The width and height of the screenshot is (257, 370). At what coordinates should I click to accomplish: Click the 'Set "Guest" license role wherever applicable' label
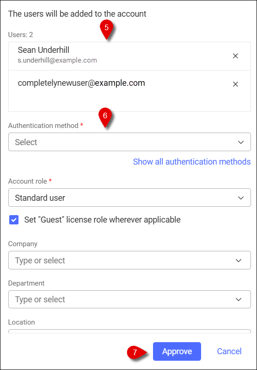pos(102,220)
